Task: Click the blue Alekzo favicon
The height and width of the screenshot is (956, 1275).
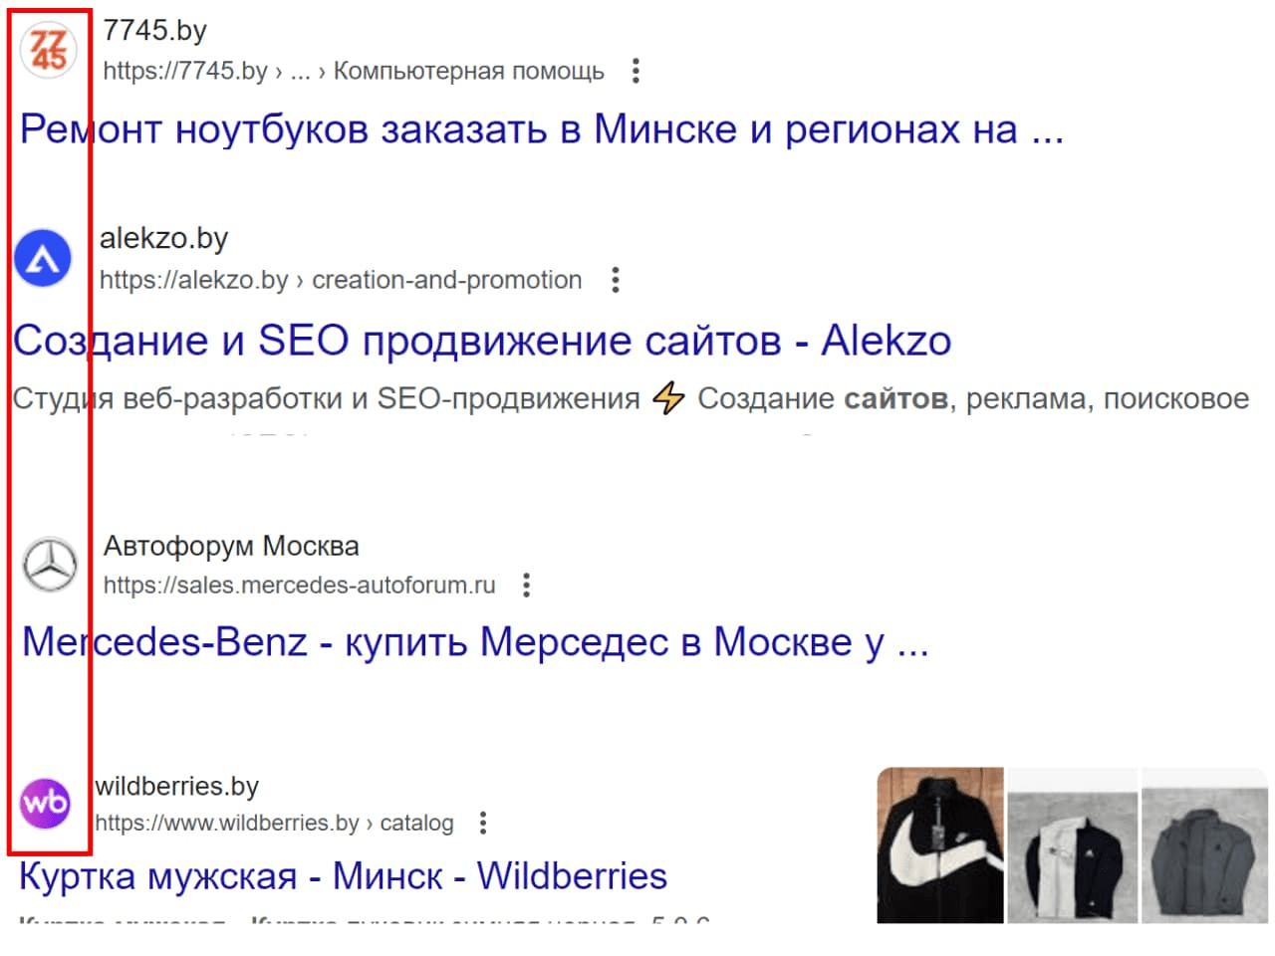Action: 43,258
